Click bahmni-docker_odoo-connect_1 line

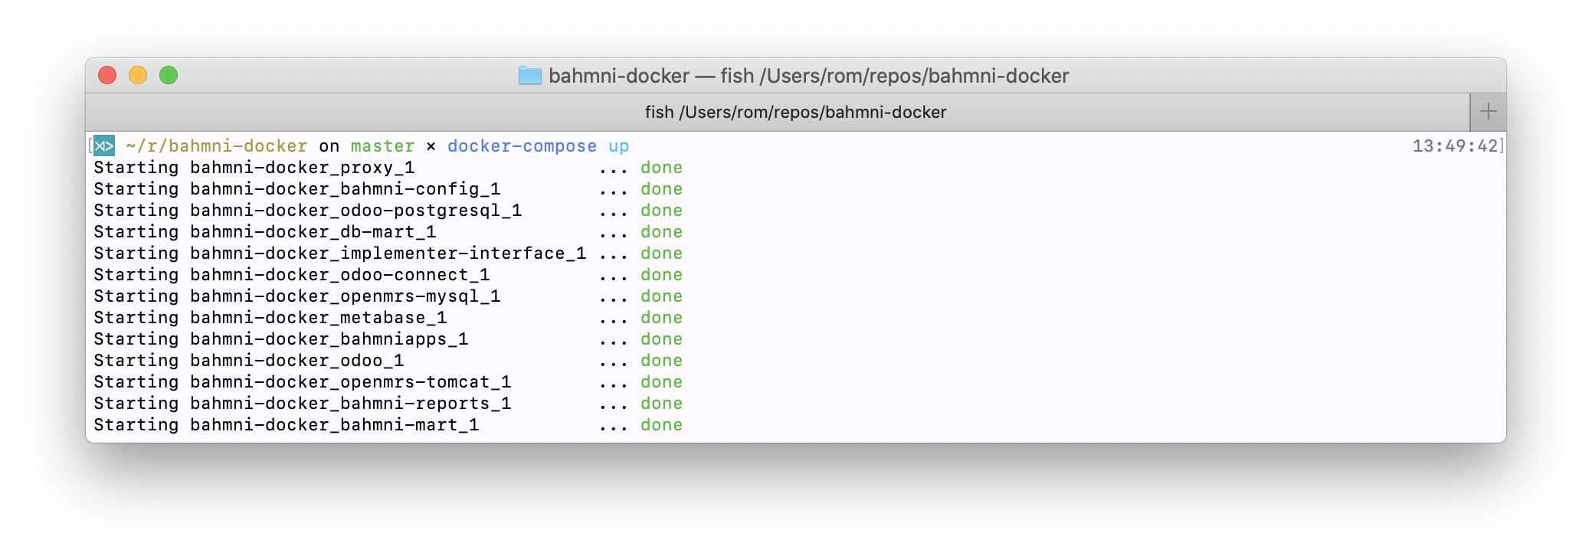388,275
